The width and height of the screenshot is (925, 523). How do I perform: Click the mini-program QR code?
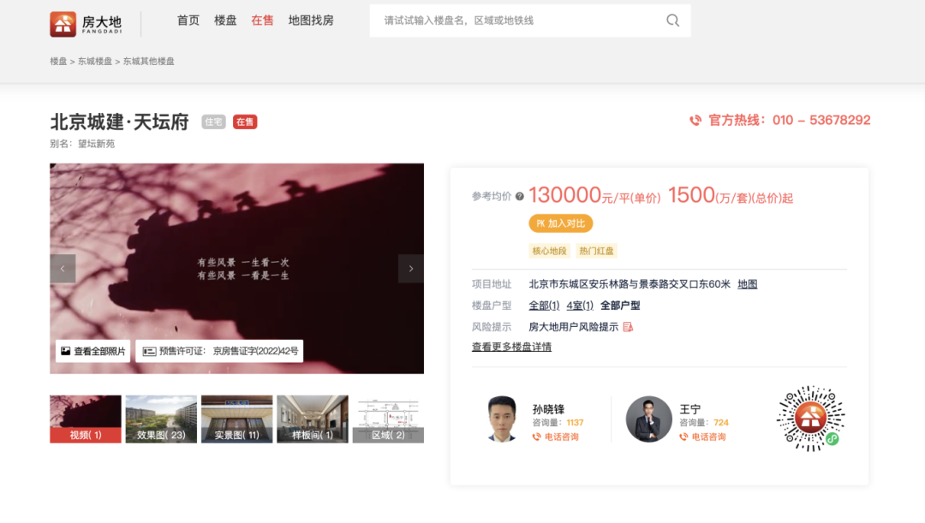click(810, 419)
